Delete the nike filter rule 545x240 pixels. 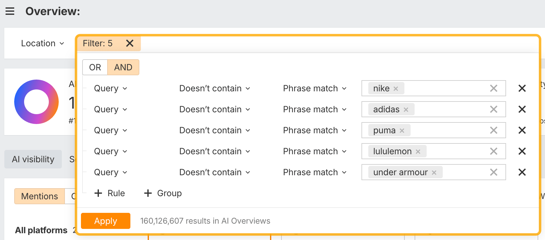coord(522,88)
